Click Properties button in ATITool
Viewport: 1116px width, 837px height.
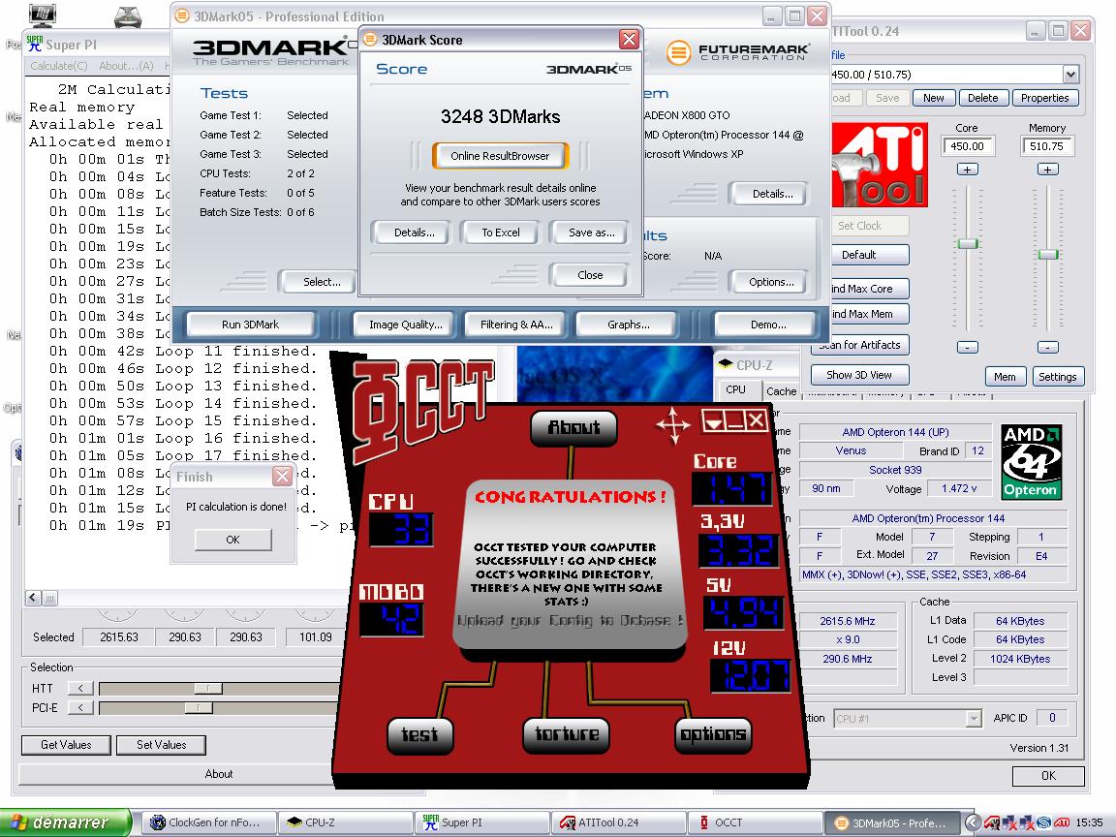[x=1045, y=98]
